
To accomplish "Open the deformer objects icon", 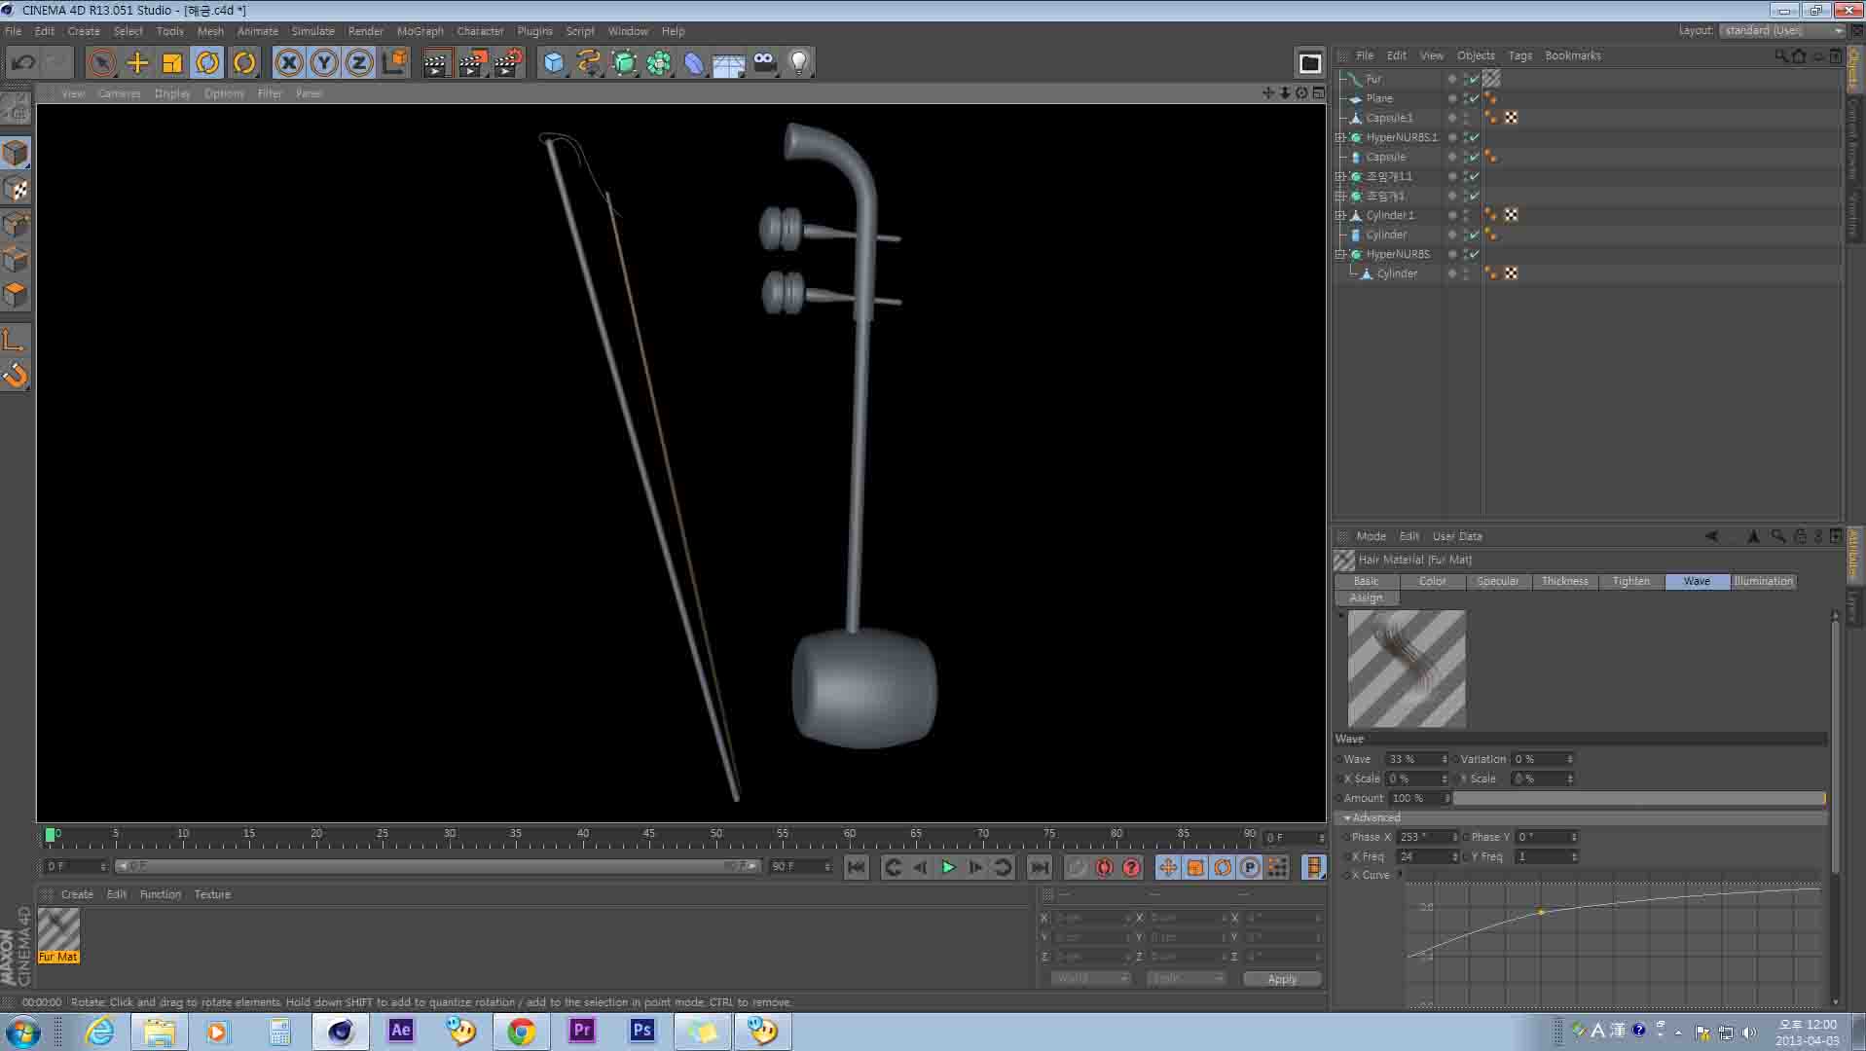I will 694,63.
